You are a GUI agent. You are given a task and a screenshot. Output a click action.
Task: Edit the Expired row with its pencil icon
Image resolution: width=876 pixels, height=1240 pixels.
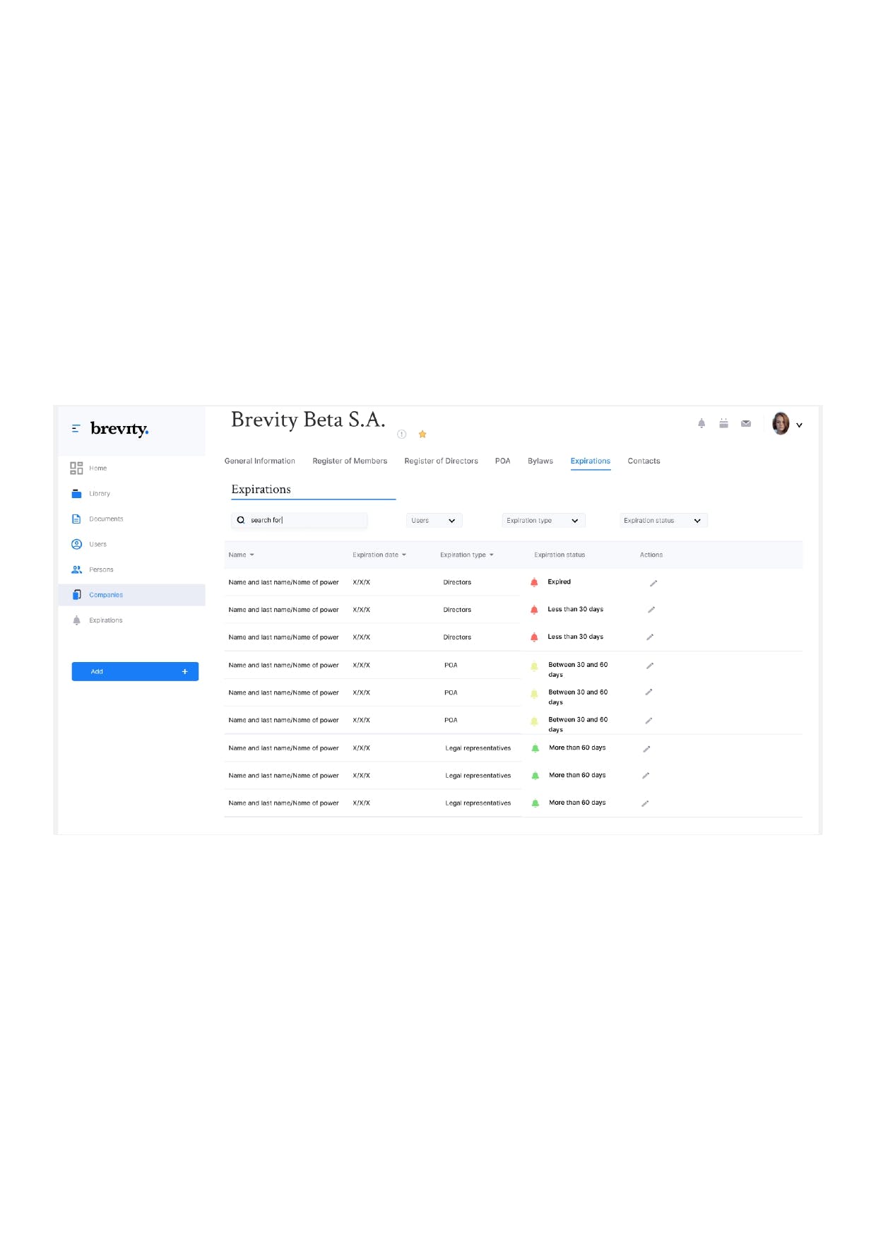pyautogui.click(x=653, y=583)
